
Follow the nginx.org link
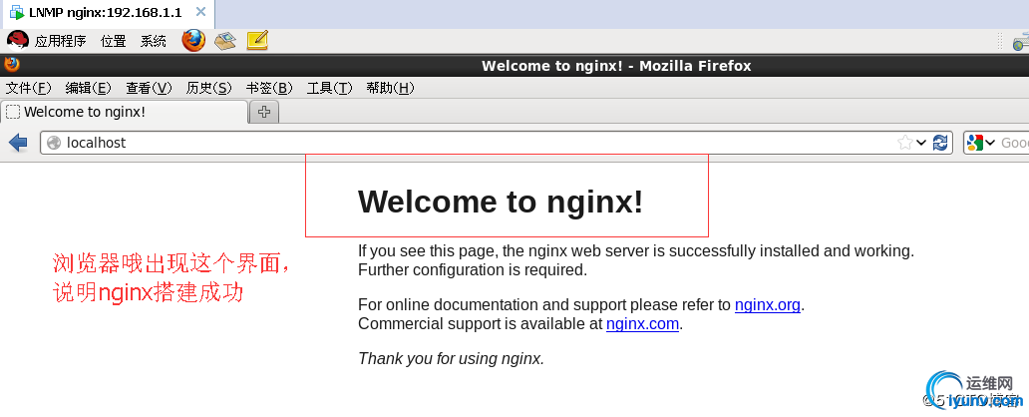click(x=767, y=304)
